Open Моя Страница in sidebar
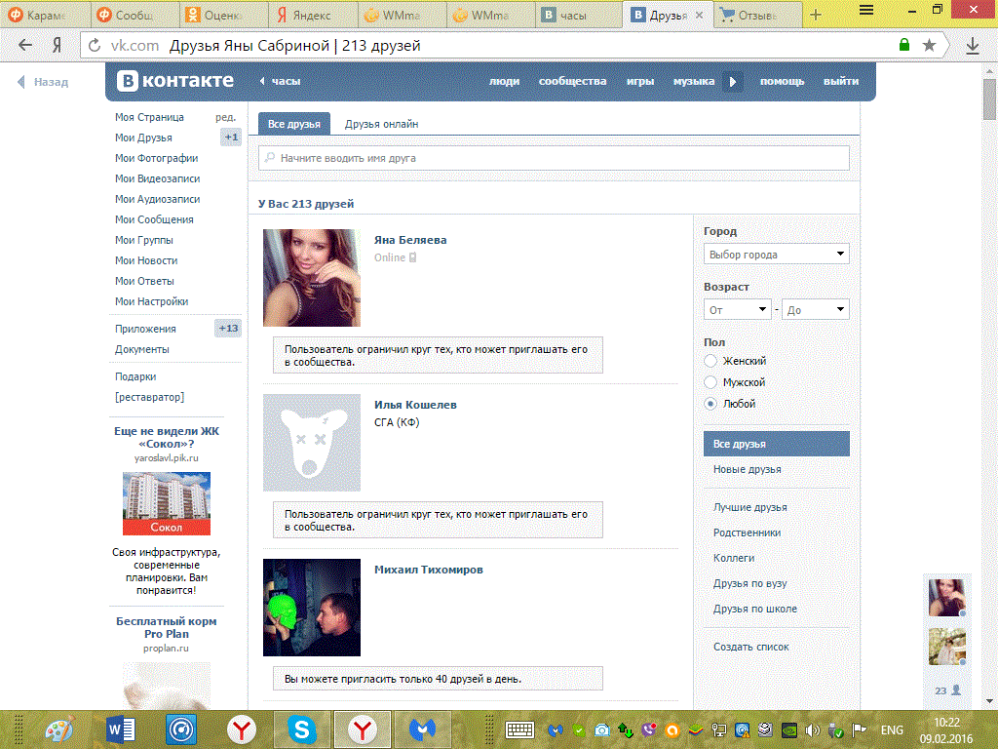Screen dimensions: 998x749 click(x=149, y=117)
